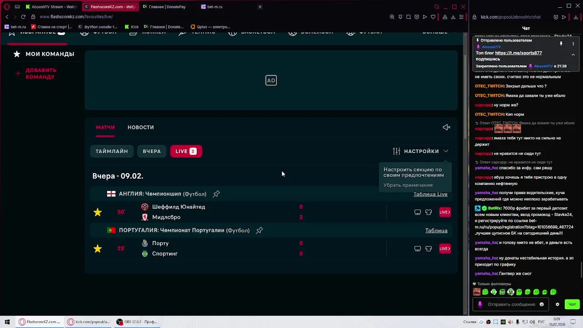Open Порту team name

(160, 243)
